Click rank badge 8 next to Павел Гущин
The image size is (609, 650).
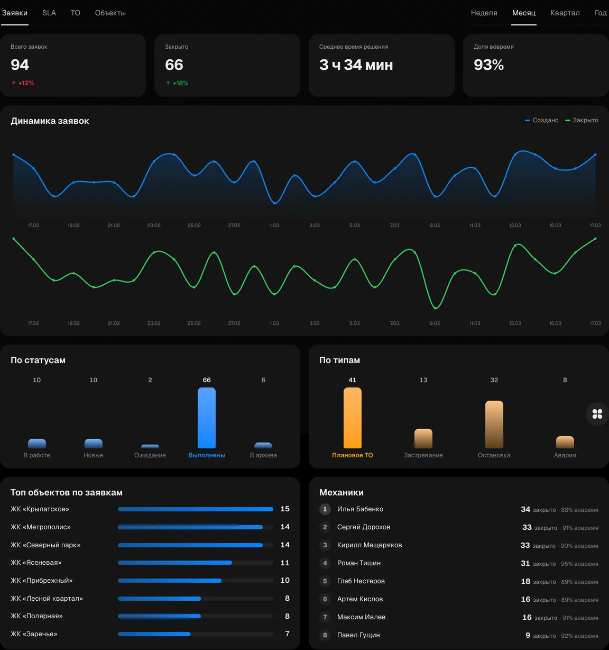point(325,635)
